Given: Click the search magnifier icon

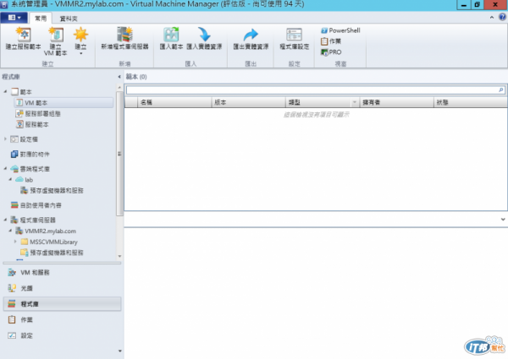Looking at the screenshot, I should [501, 90].
